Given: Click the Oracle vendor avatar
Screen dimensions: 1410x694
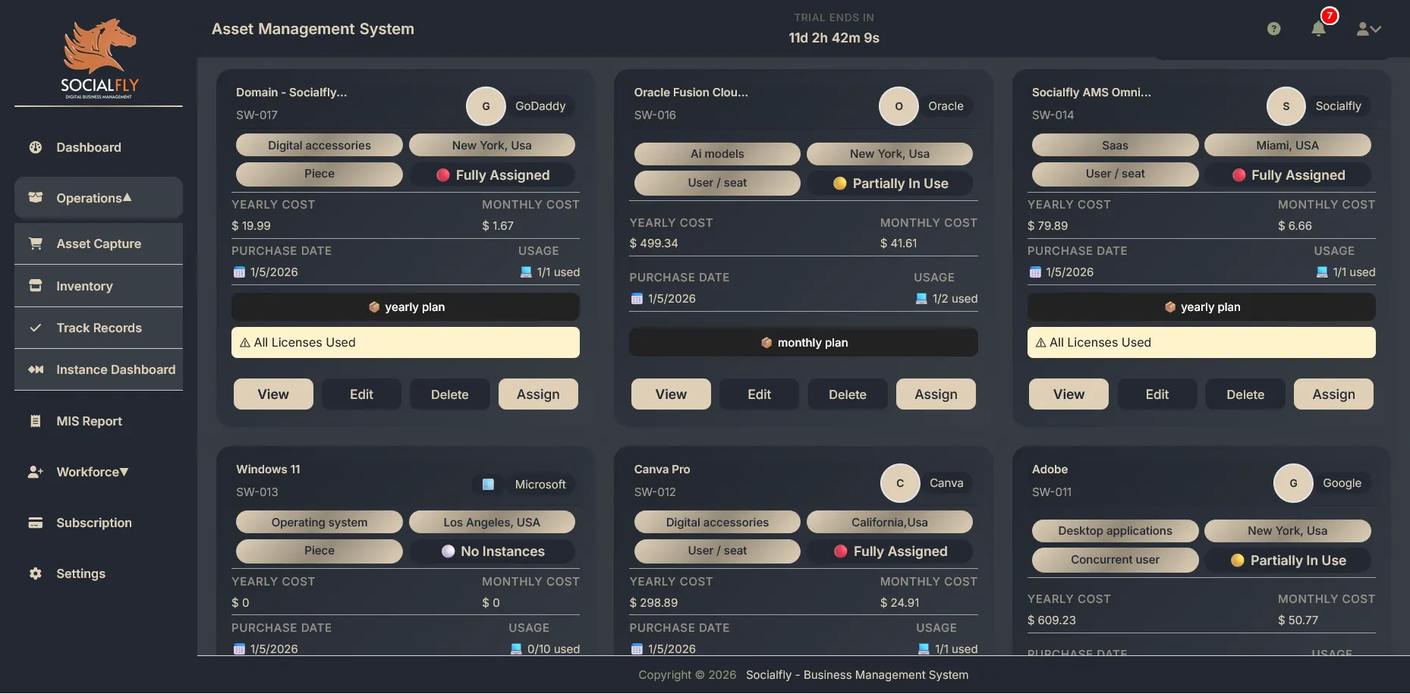Looking at the screenshot, I should (x=899, y=106).
